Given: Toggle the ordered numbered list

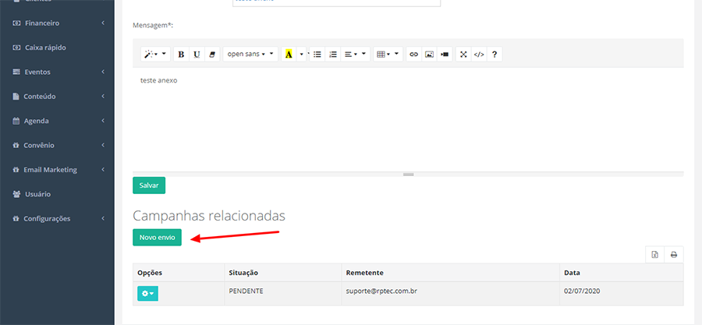Looking at the screenshot, I should tap(333, 55).
